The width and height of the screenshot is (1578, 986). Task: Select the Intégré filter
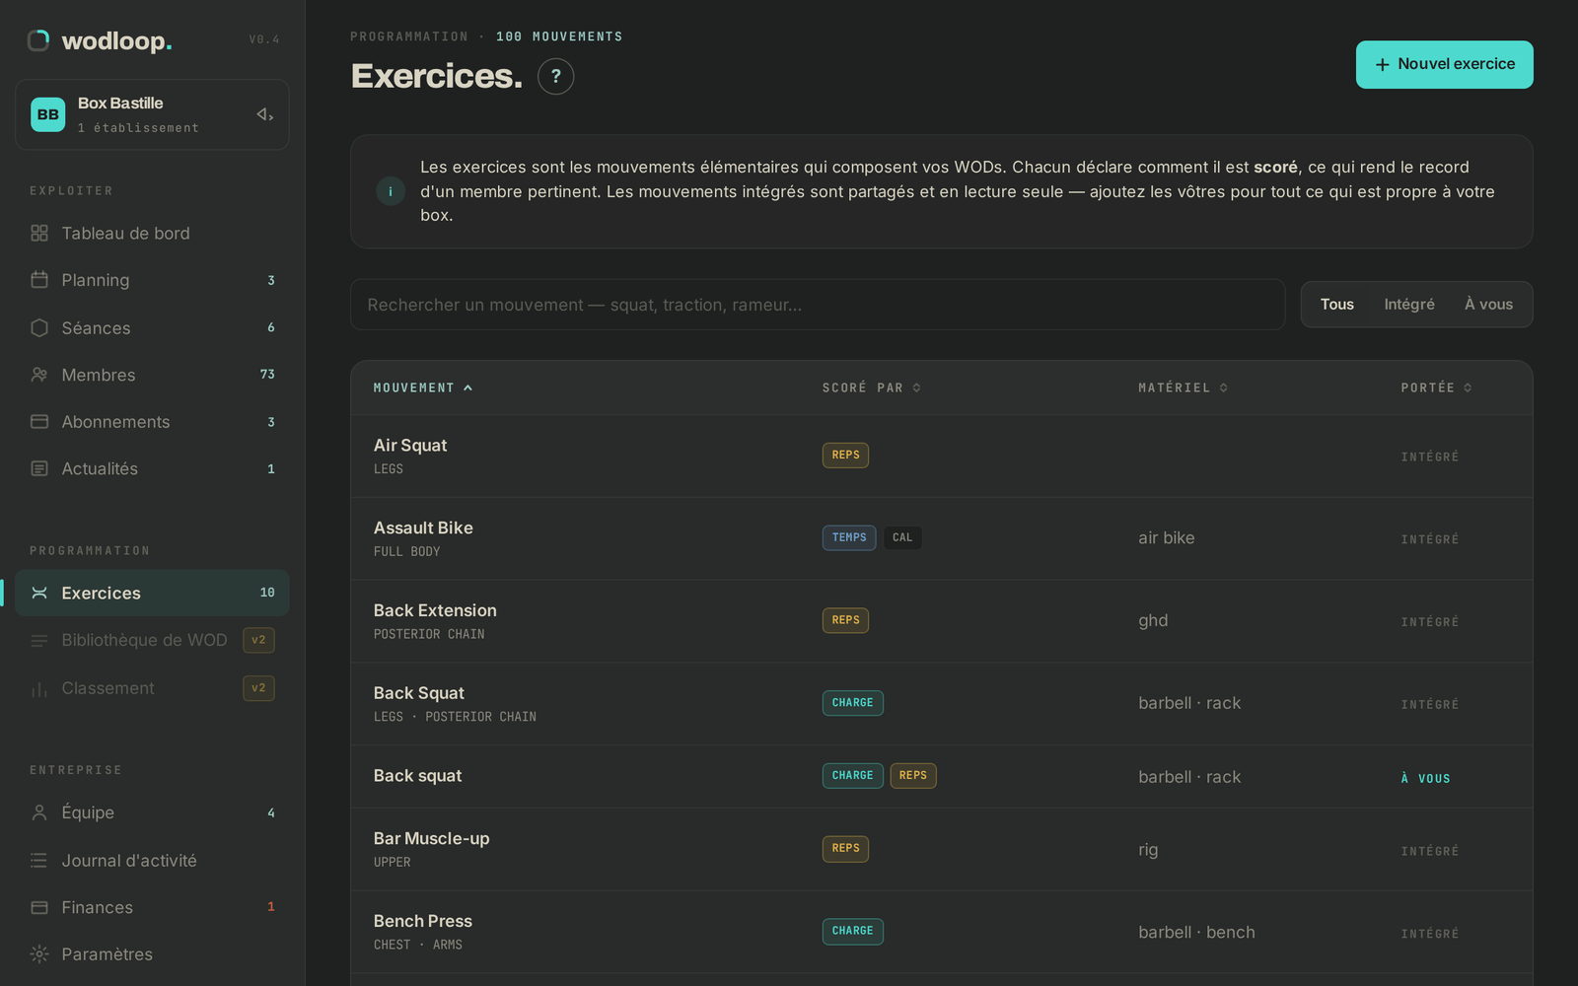click(1409, 305)
